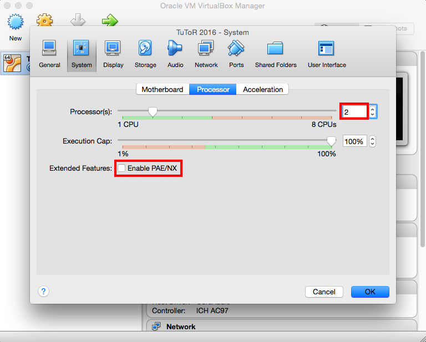Click the Discard down-arrow icon in VirtualBox Manager

pyautogui.click(x=78, y=20)
